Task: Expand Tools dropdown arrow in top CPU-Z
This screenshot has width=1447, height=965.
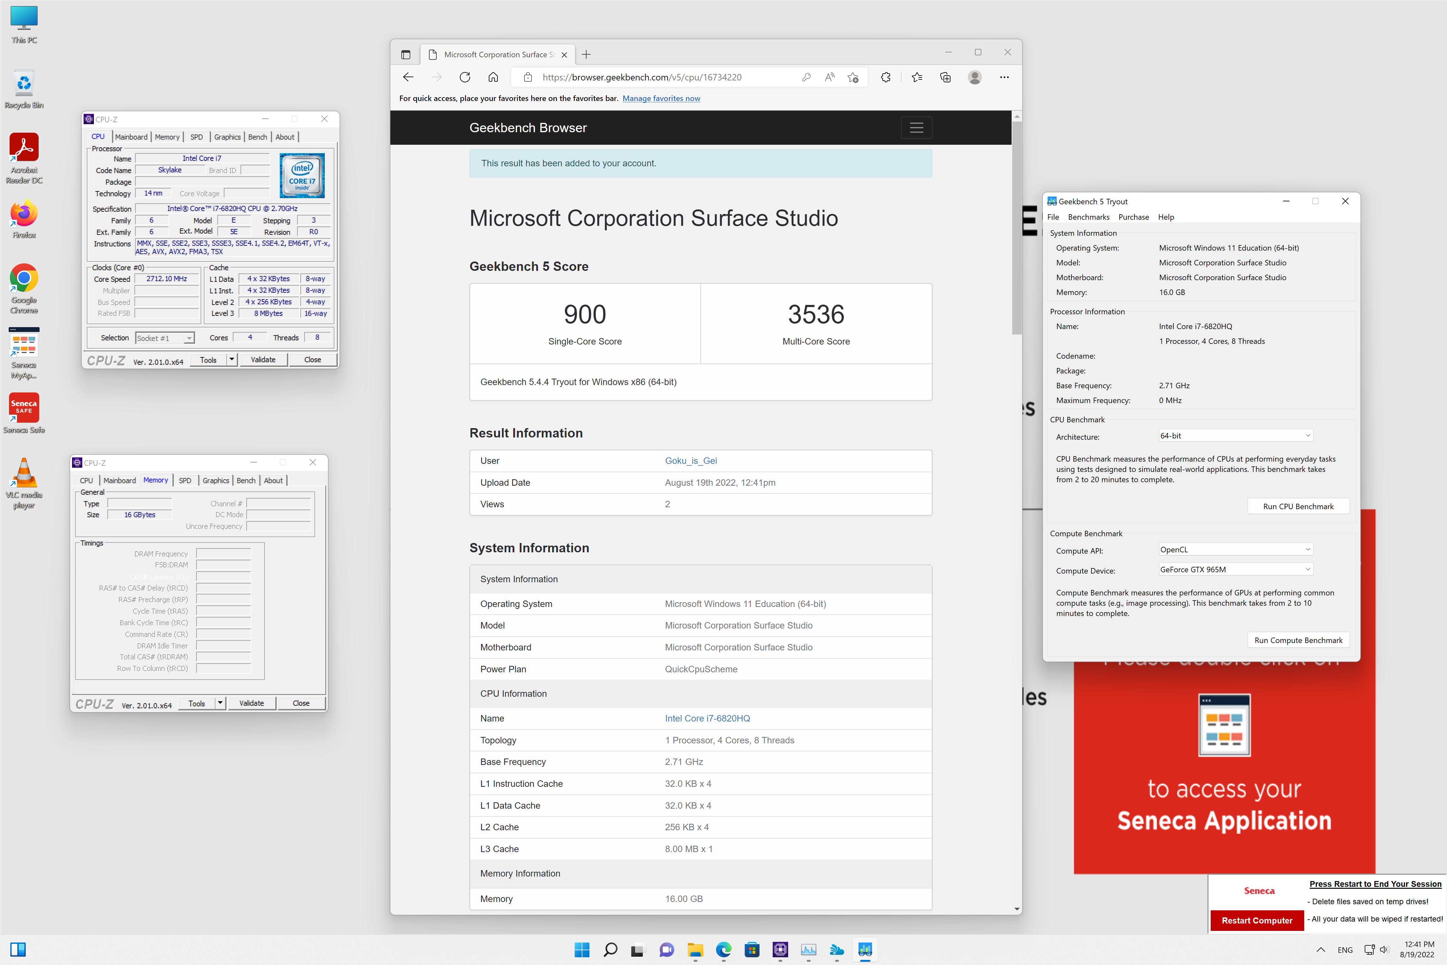Action: click(232, 359)
